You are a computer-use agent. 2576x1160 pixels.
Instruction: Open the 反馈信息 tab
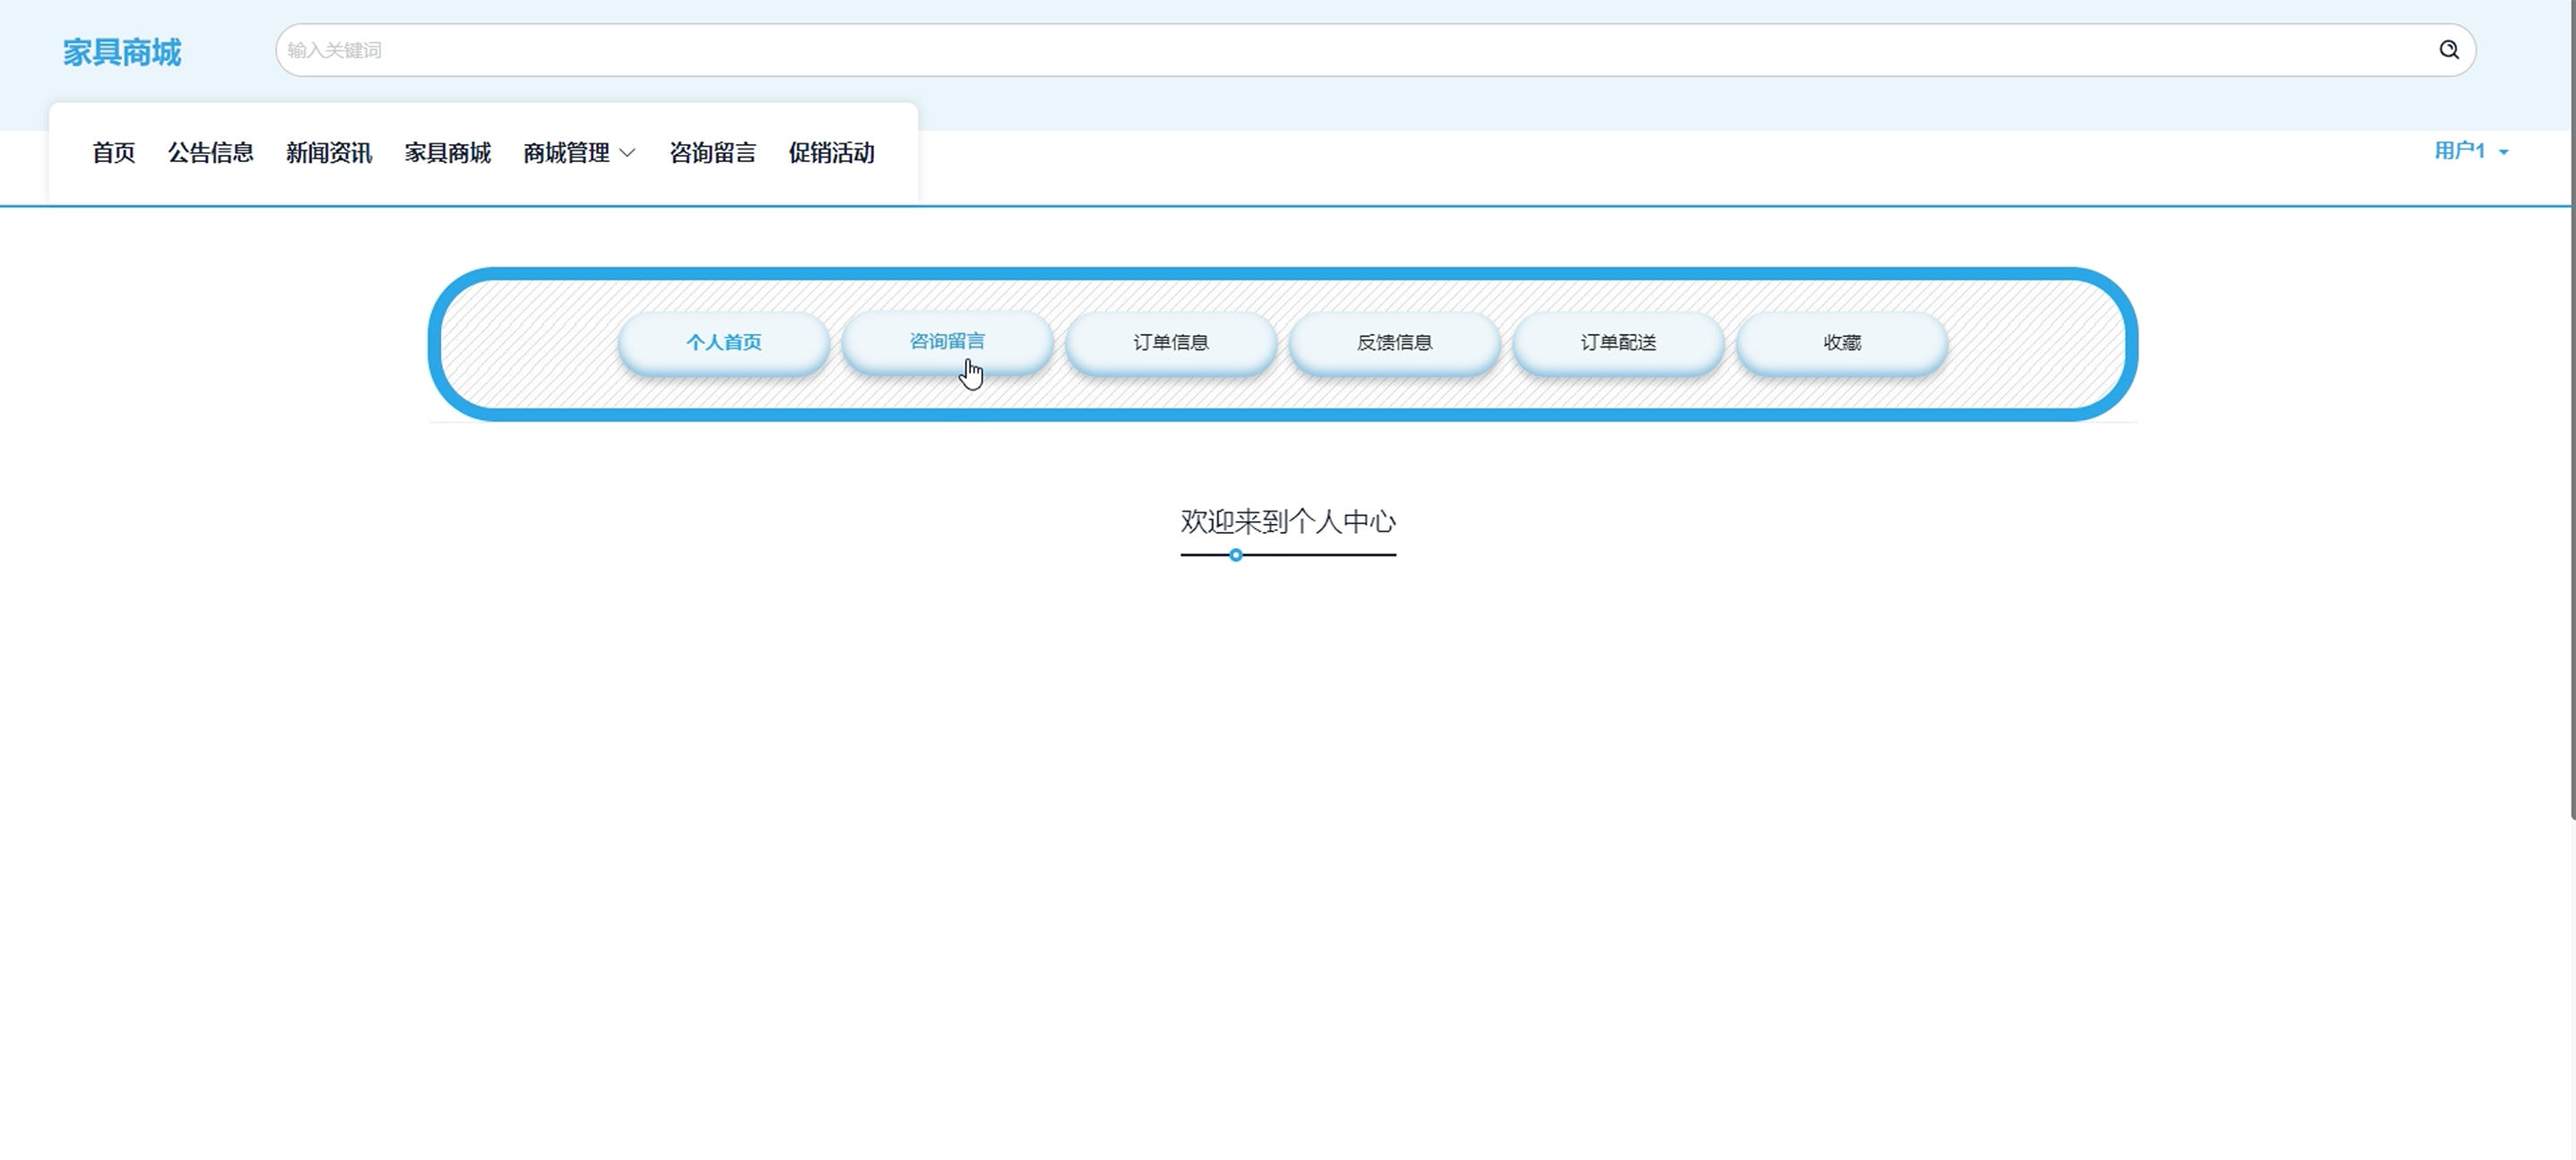pyautogui.click(x=1394, y=343)
